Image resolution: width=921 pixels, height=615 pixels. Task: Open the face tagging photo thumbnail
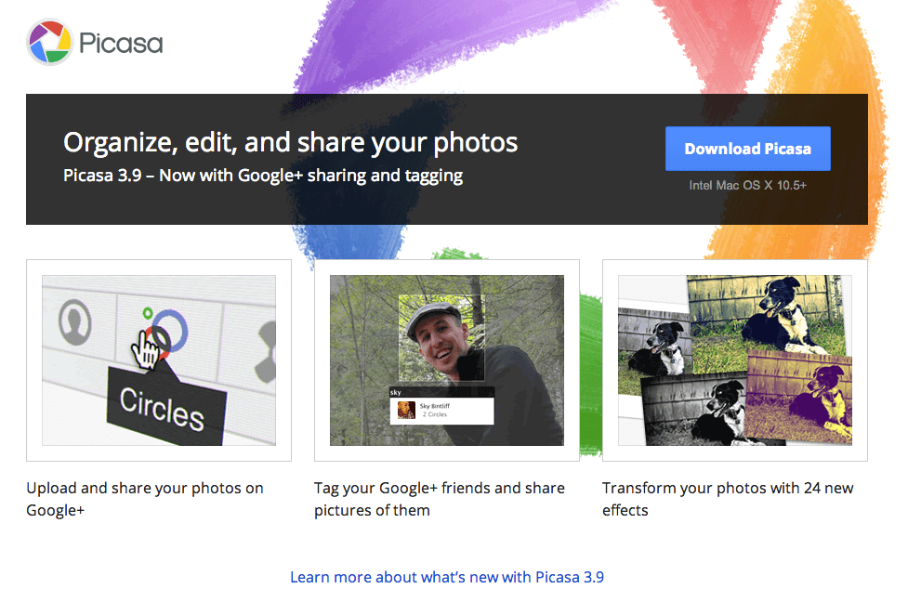click(446, 360)
